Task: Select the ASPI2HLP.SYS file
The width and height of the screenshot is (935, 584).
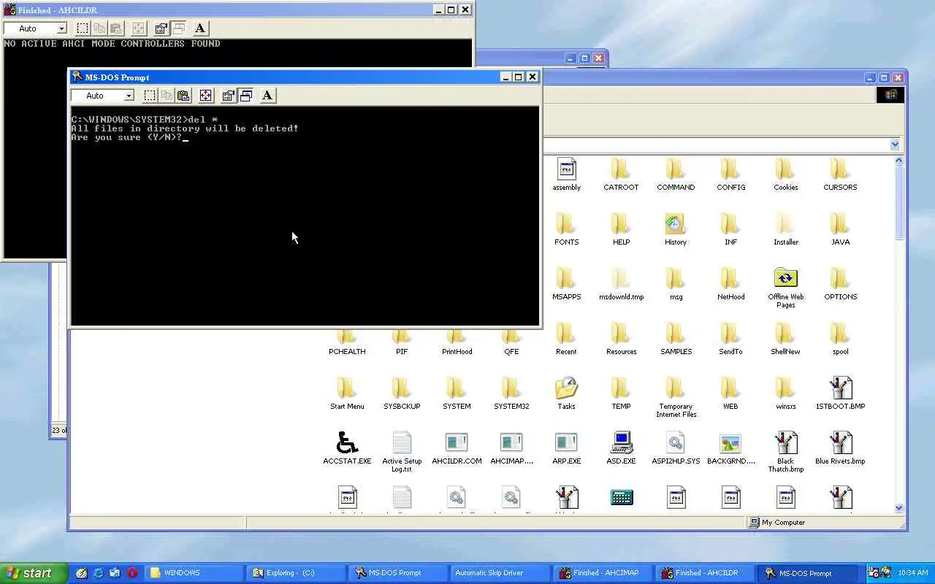Action: (x=676, y=448)
